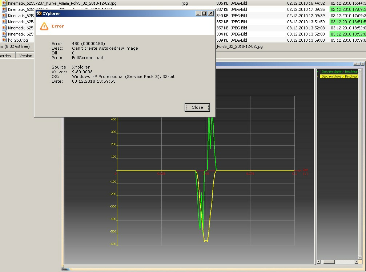Click the Close button in the error dialog
The height and width of the screenshot is (272, 366).
pos(197,107)
